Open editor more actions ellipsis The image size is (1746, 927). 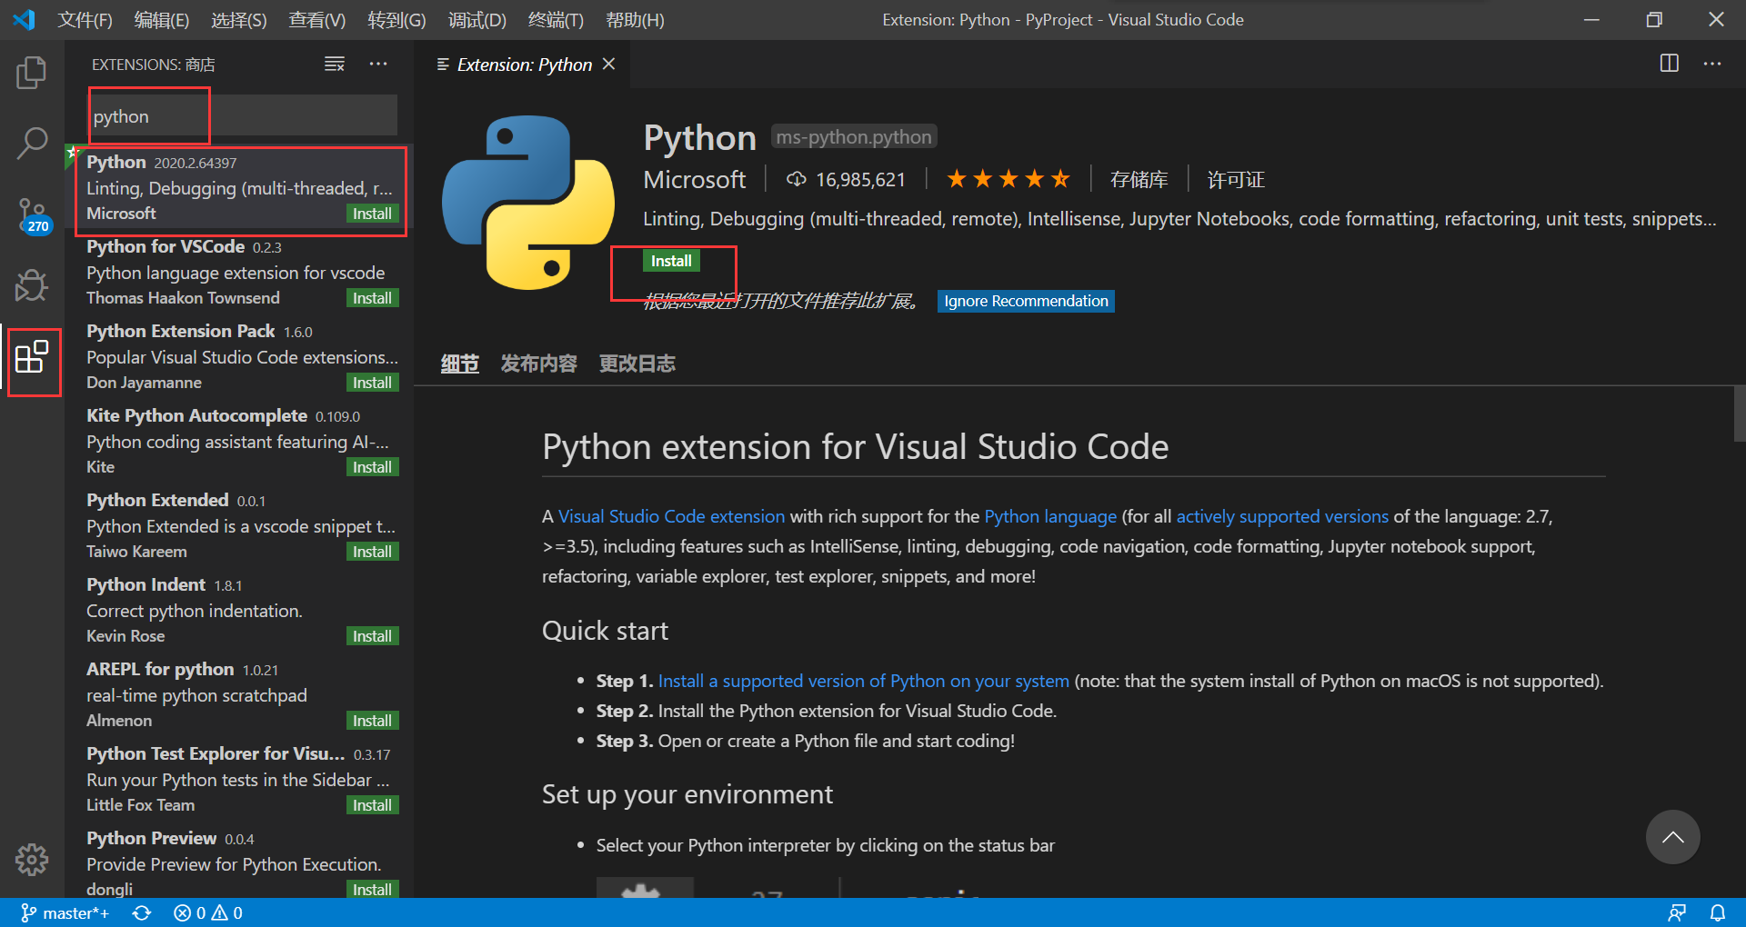coord(1712,64)
